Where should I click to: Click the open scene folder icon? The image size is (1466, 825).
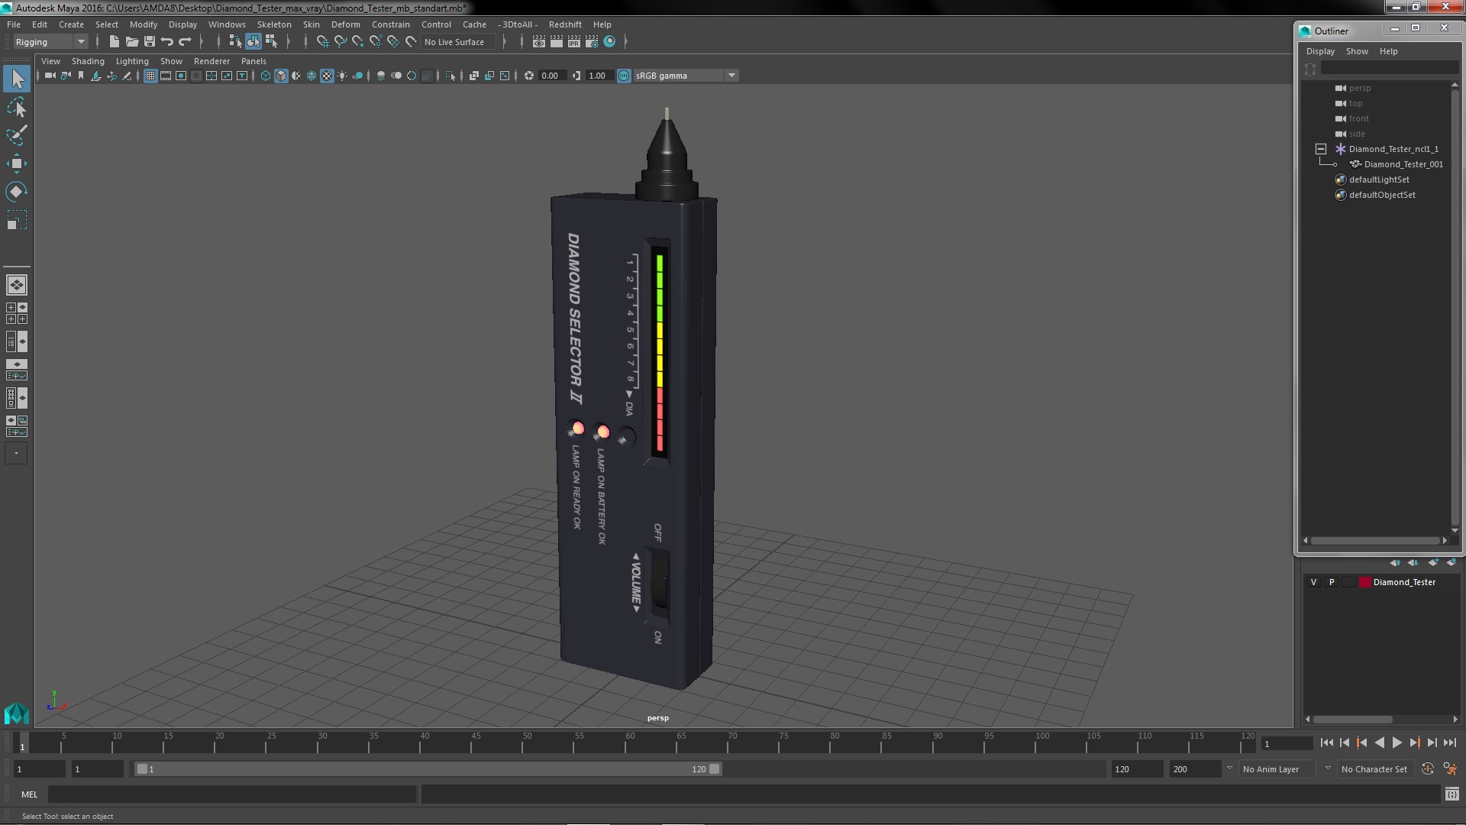131,41
